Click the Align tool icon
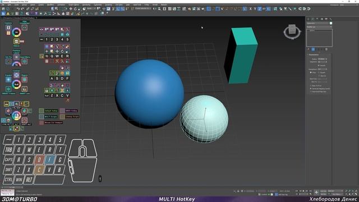359x202 pixels. (159, 9)
